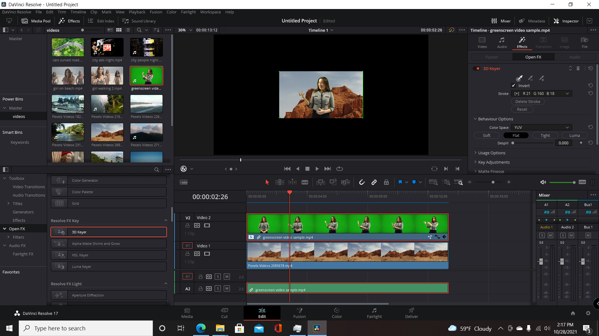599x336 pixels.
Task: Click the Insert Clip icon
Action: [320, 182]
